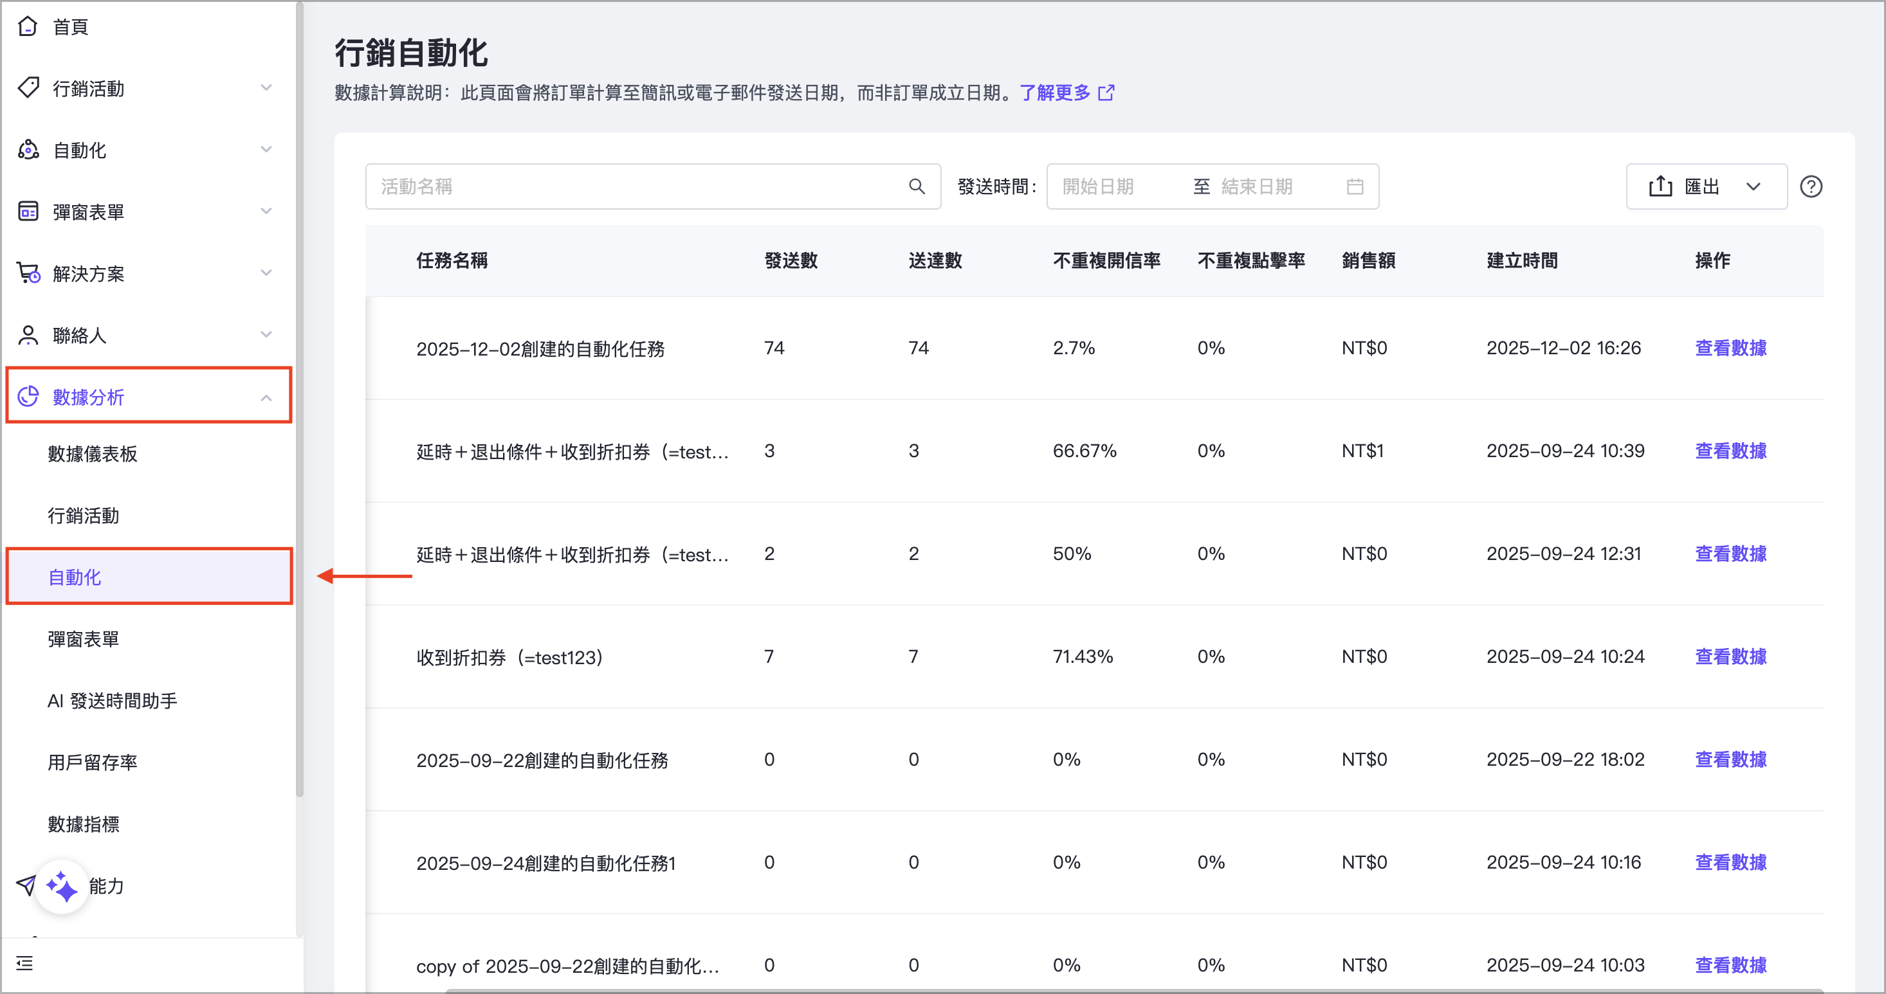Open 彈窗表單 via its popup form icon
The height and width of the screenshot is (994, 1886).
click(28, 212)
